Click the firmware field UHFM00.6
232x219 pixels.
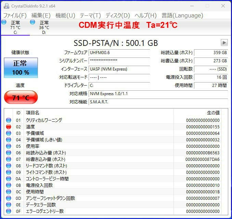point(119,53)
